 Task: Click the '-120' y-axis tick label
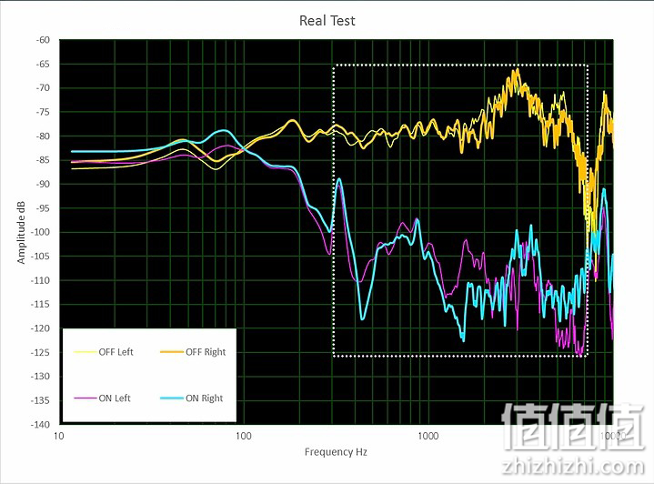pos(41,328)
